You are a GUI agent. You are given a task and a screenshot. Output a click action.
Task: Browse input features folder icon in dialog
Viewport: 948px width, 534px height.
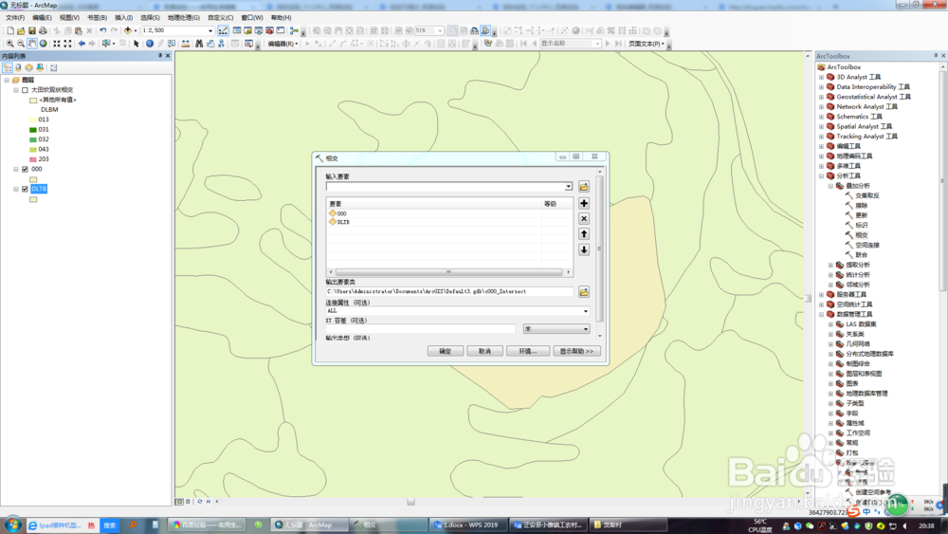(584, 187)
